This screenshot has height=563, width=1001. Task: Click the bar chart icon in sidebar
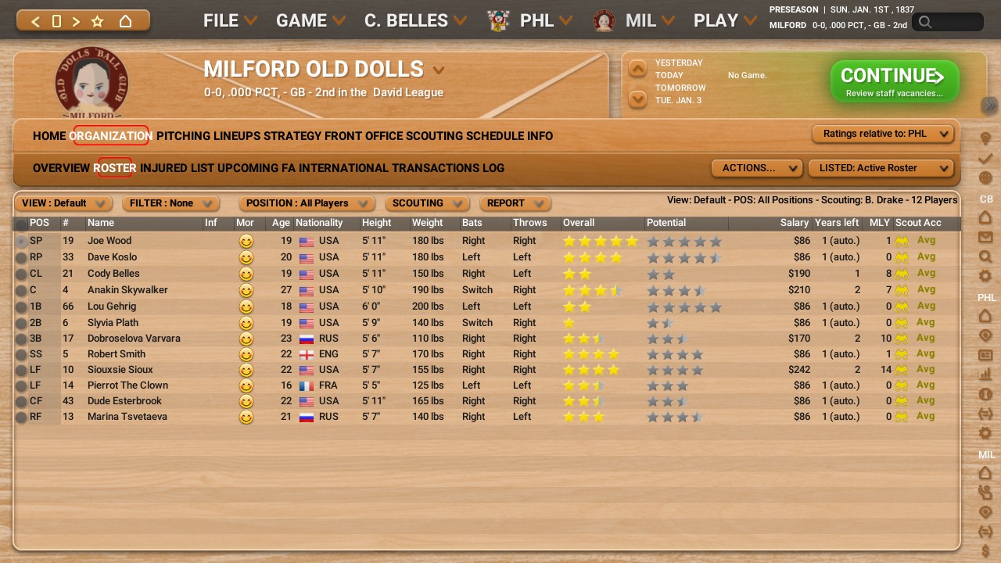[985, 375]
